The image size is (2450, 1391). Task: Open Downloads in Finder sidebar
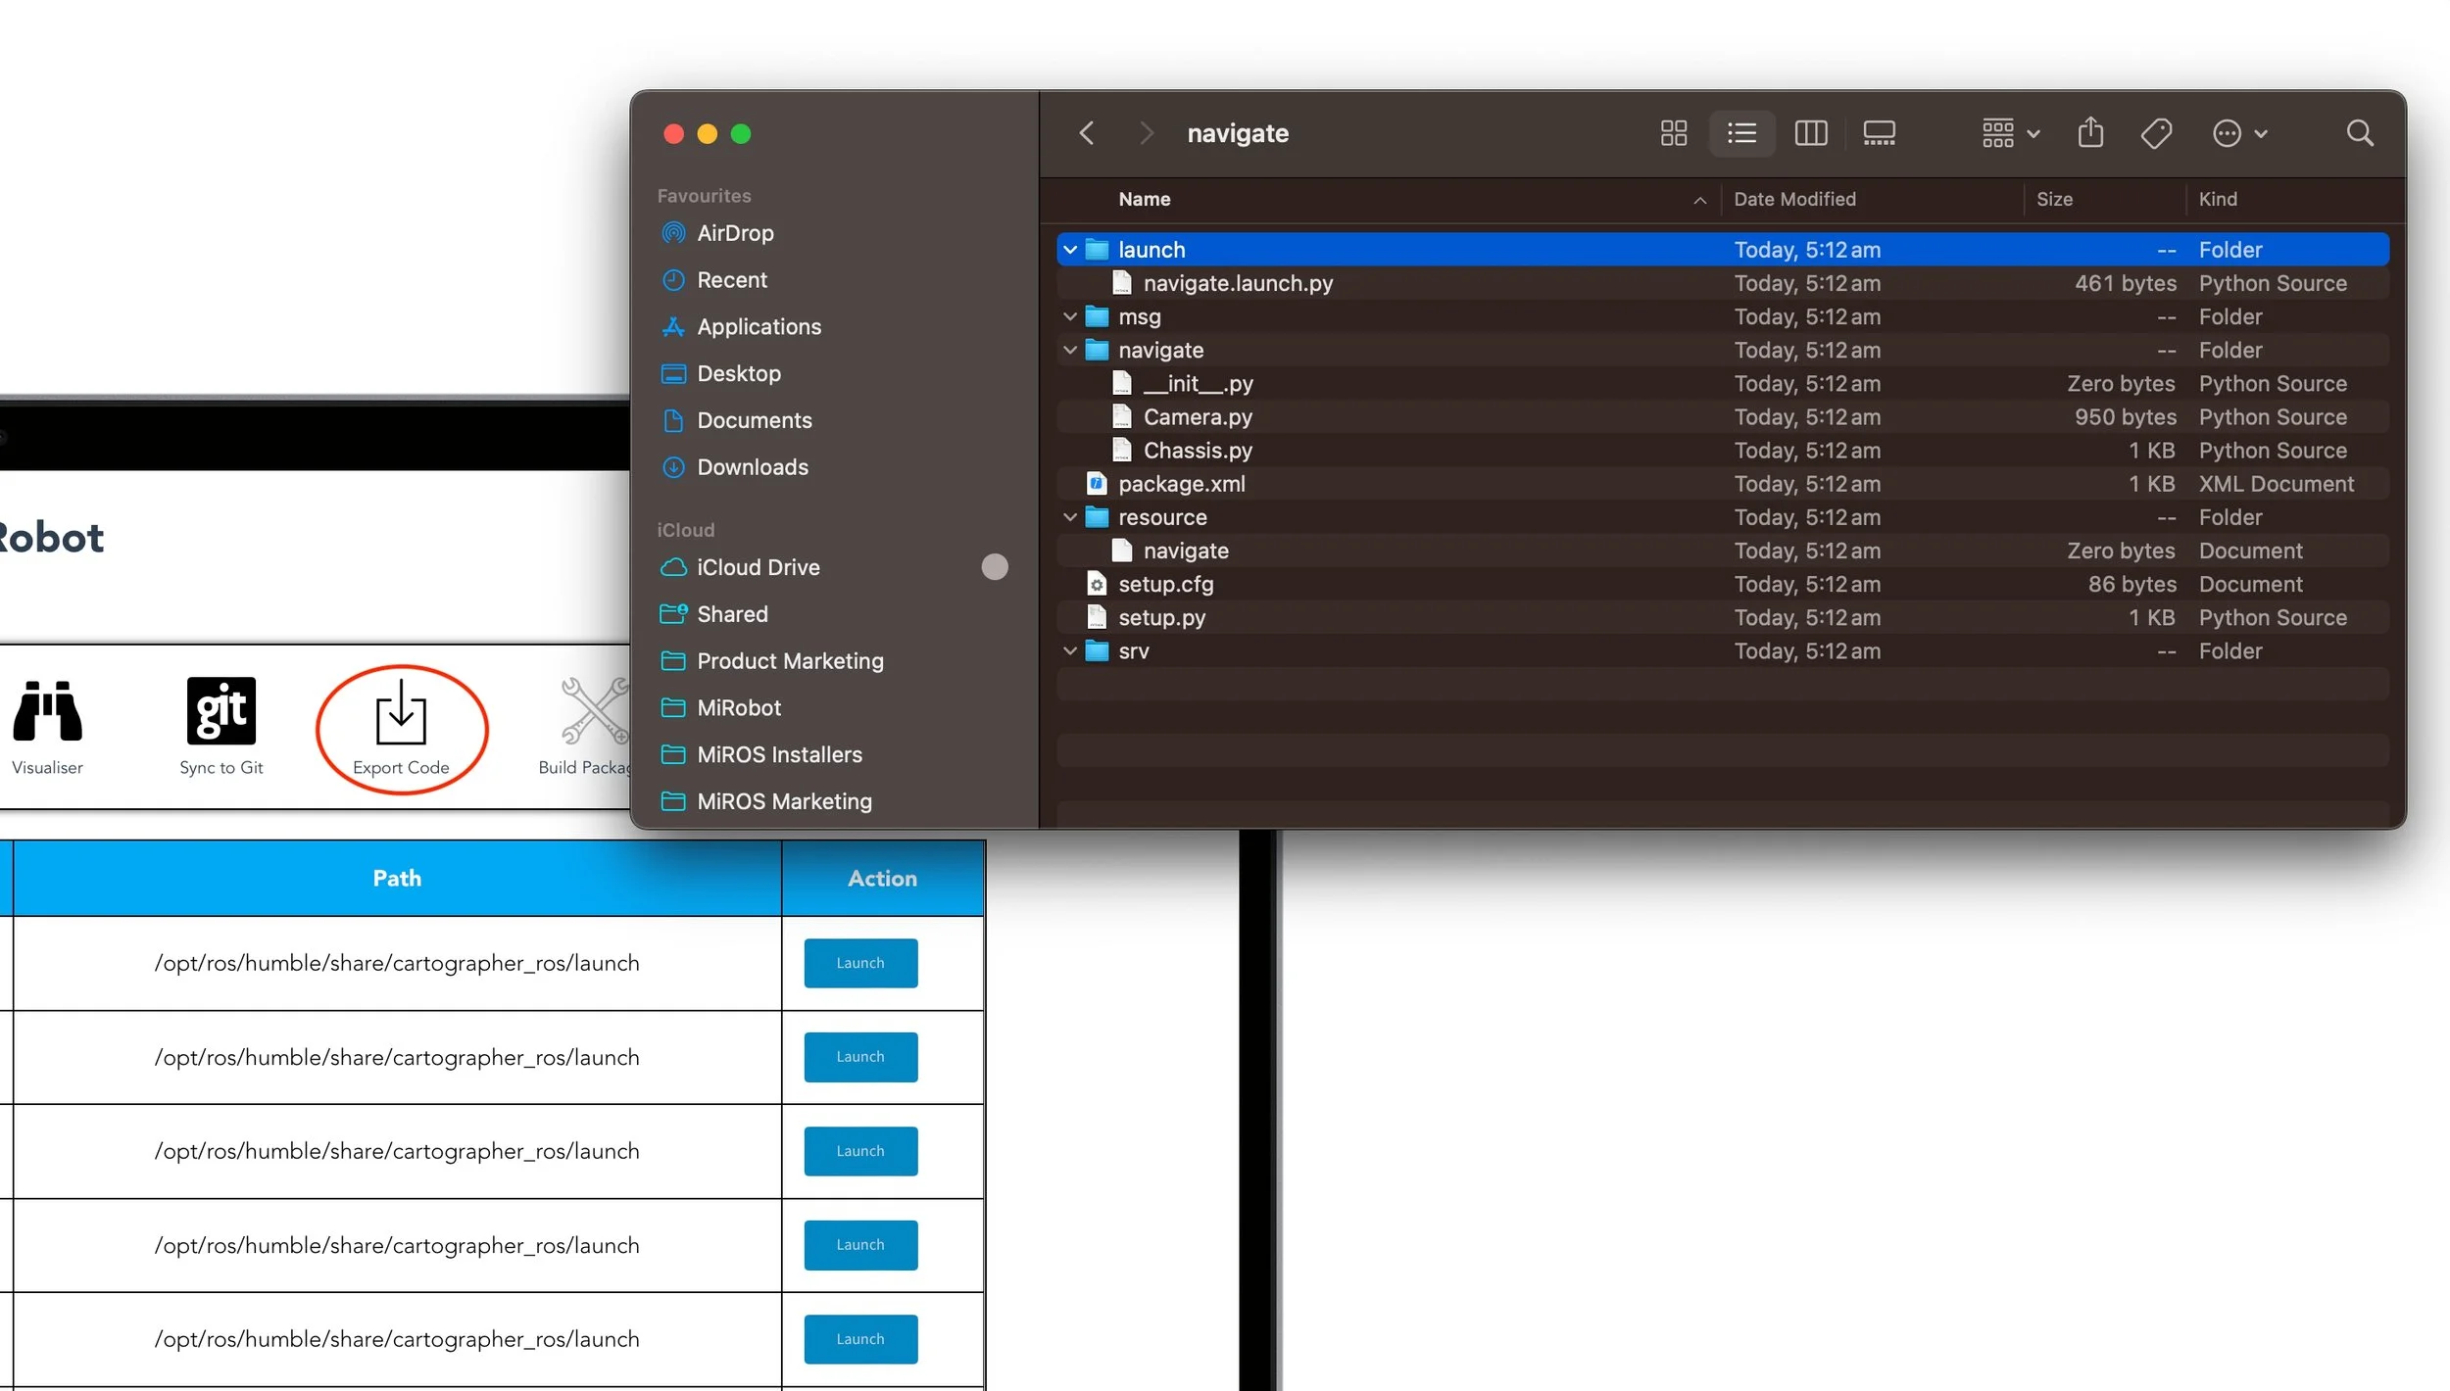752,467
